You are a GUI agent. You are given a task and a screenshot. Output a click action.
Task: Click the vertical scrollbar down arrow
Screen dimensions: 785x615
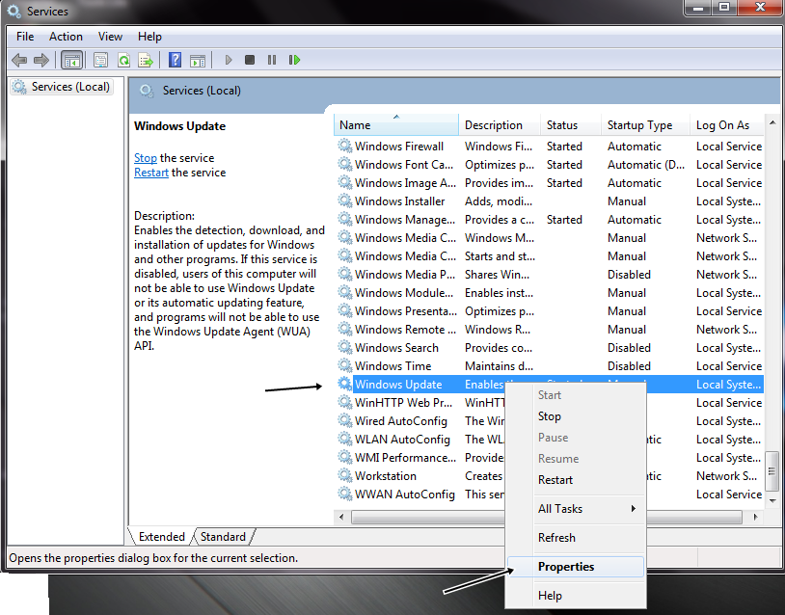[772, 501]
